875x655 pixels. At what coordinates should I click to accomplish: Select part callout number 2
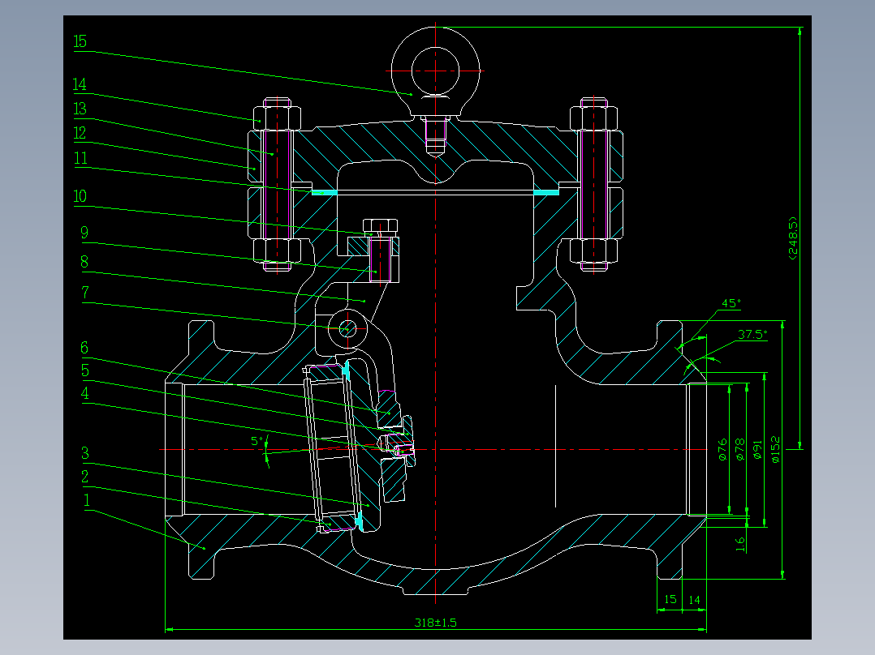coord(84,477)
